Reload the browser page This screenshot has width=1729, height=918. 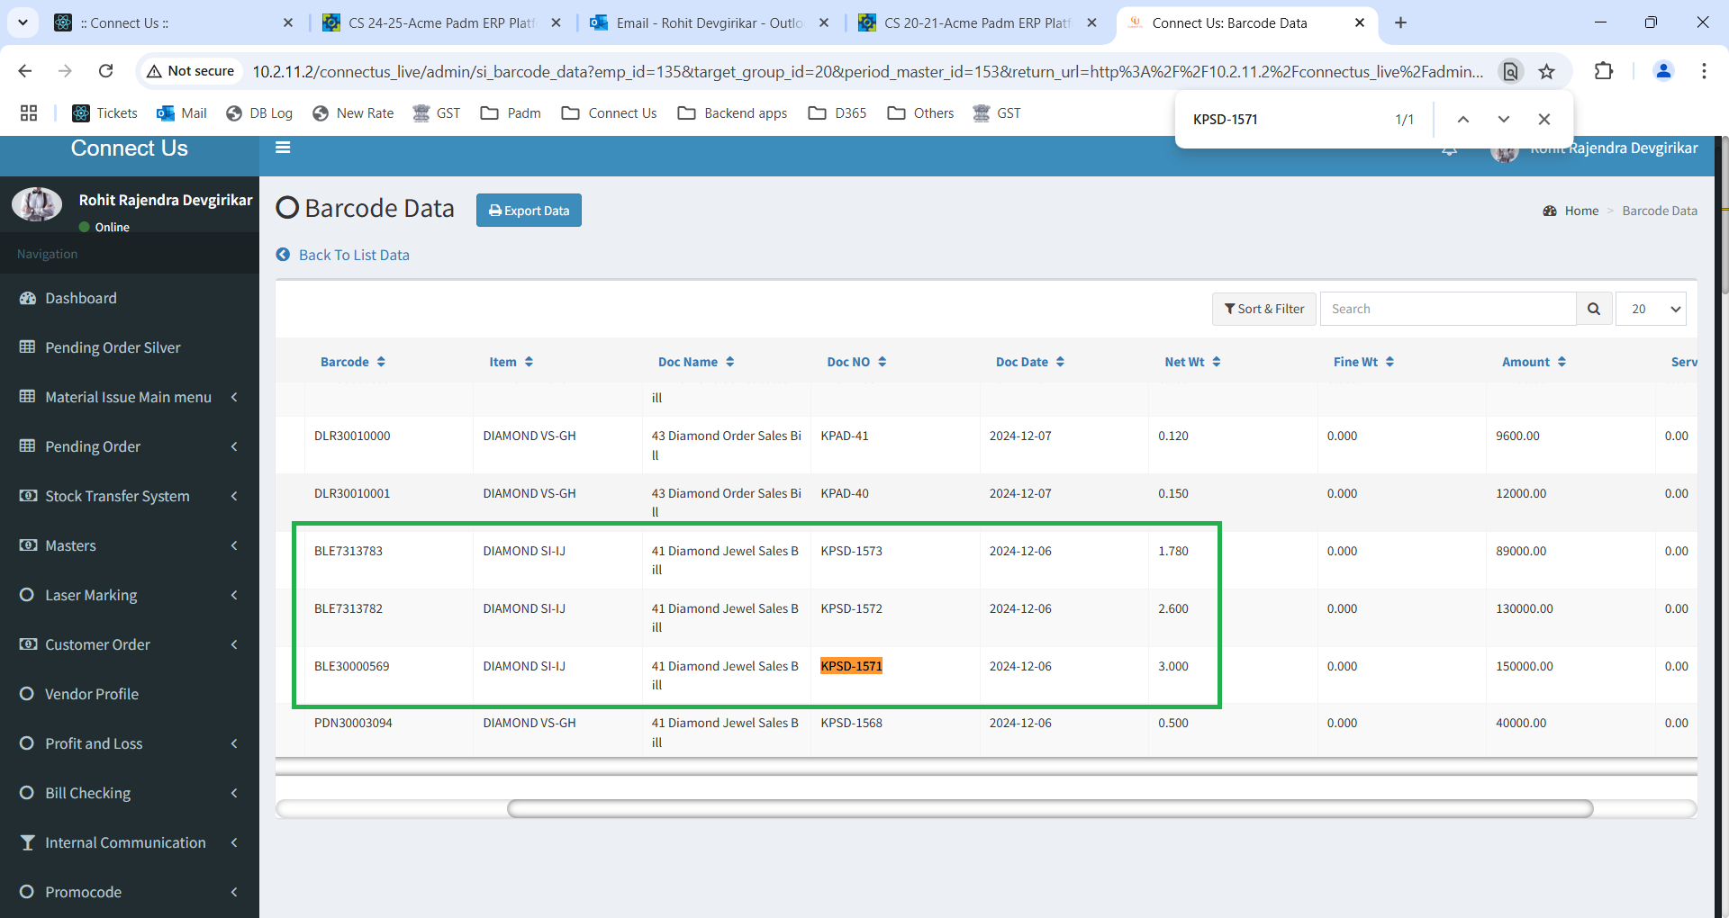[x=105, y=71]
